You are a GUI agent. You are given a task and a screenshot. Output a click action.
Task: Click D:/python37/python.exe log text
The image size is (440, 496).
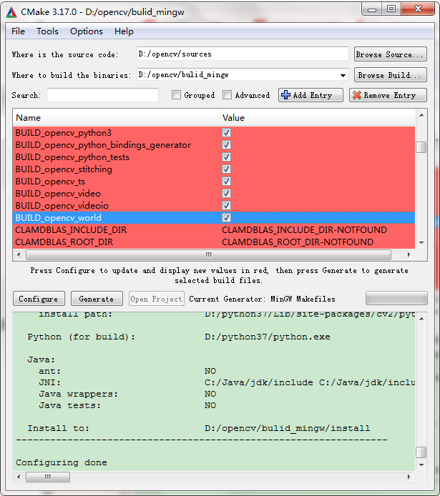click(268, 337)
